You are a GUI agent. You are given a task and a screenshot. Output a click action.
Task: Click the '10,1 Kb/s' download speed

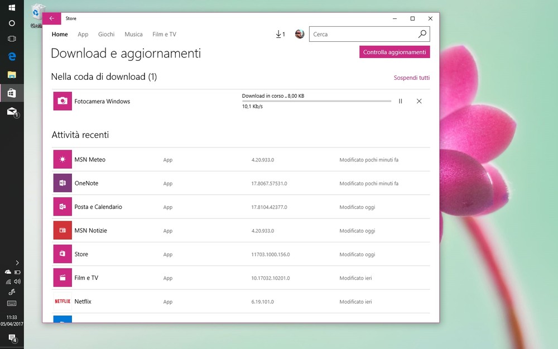point(252,106)
